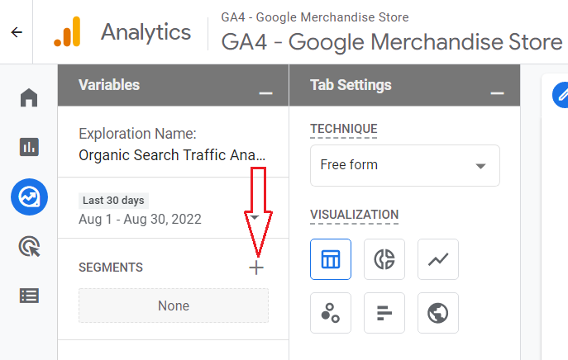568x360 pixels.
Task: Select the Explore sidebar icon
Action: pos(29,197)
